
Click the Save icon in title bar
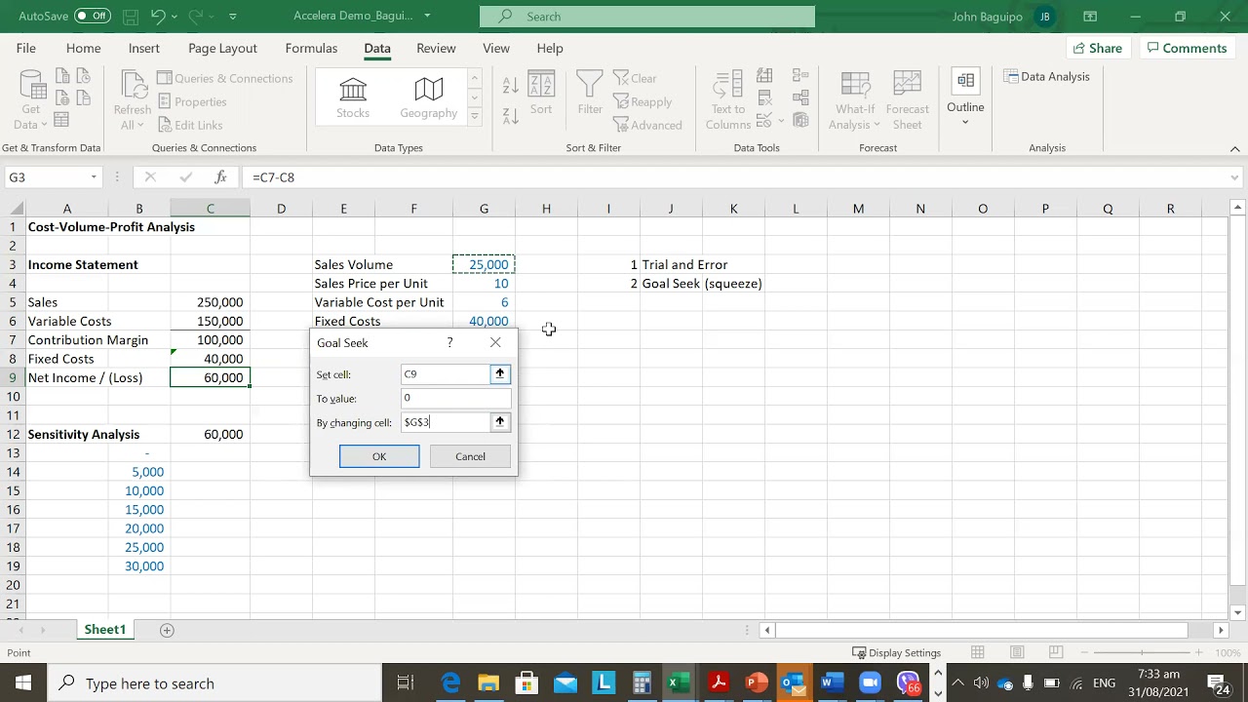(132, 17)
